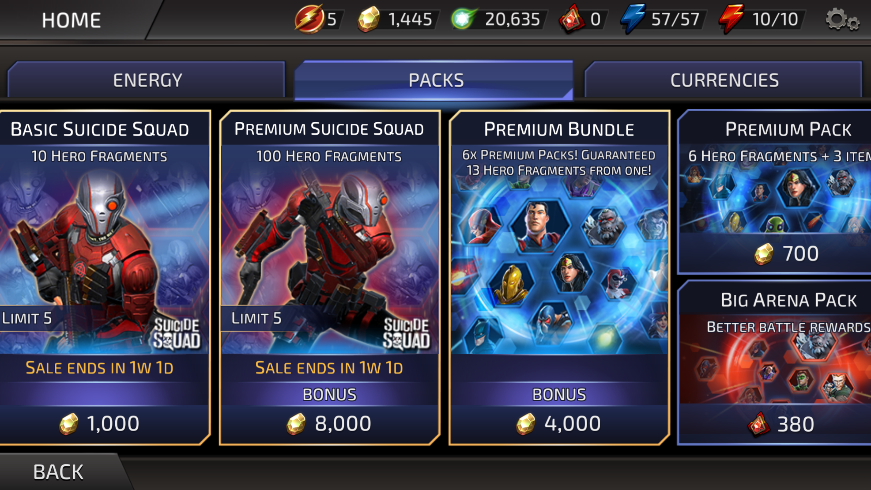Screen dimensions: 871x490
Task: Tap the blue lightning energy icon
Action: pos(632,19)
